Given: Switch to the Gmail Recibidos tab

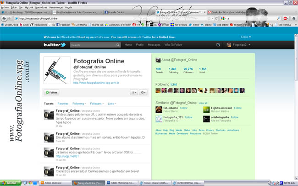Looking at the screenshot, I should [x=232, y=12].
